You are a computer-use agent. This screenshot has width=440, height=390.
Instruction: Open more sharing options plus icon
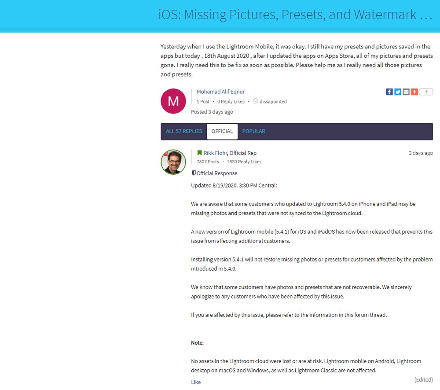(414, 92)
